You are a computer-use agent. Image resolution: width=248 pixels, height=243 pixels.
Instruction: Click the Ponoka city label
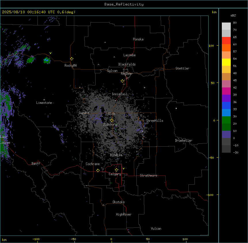pos(138,39)
